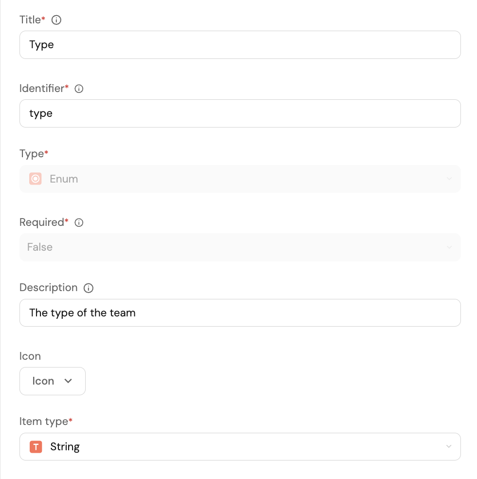Viewport: 477px width, 479px height.
Task: Click the info icon beside Identifier
Action: click(79, 89)
